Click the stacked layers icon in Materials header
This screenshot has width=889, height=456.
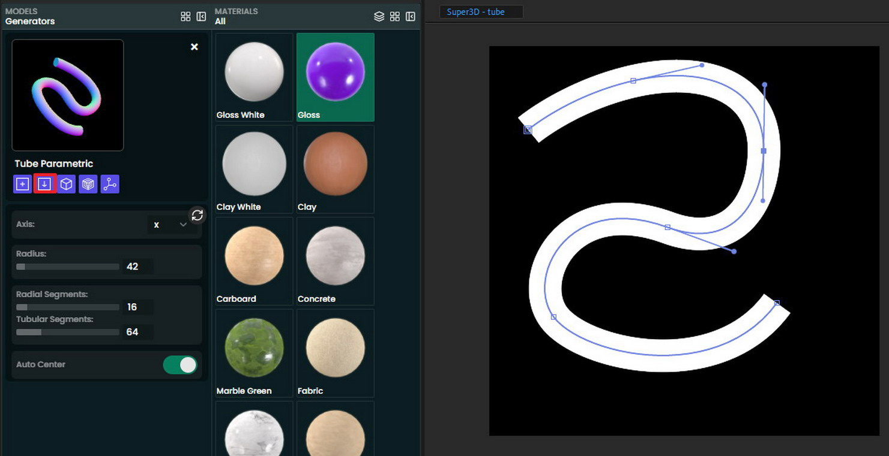379,17
